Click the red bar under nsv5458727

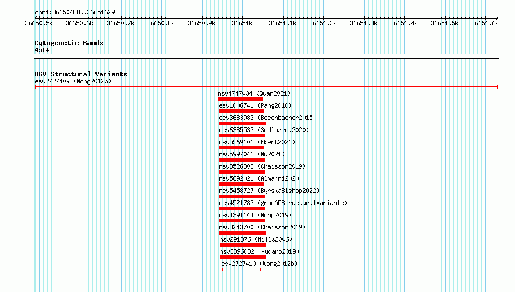242,196
